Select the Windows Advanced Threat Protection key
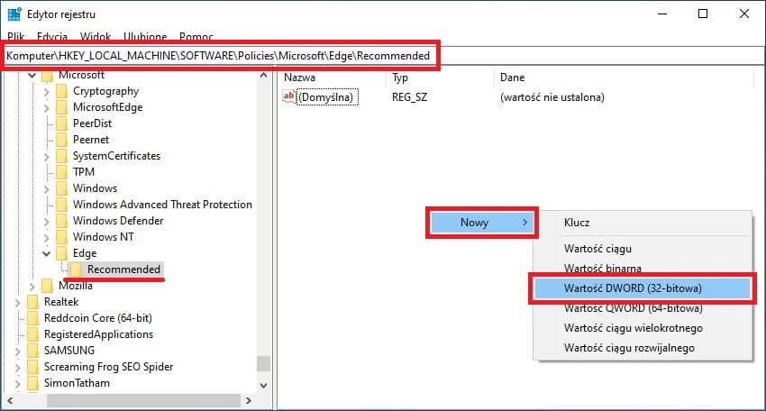Viewport: 766px width, 411px height. 163,205
